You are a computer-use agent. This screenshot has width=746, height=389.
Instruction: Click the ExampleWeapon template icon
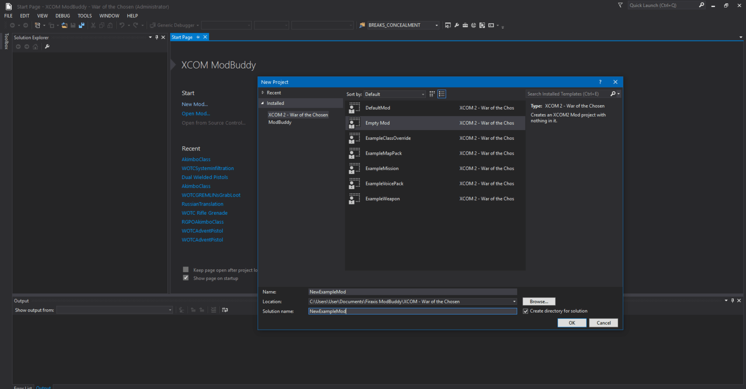tap(355, 198)
